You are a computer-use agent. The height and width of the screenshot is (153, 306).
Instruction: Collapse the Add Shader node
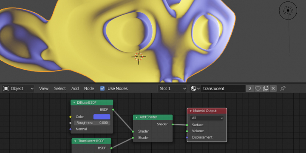(x=136, y=117)
